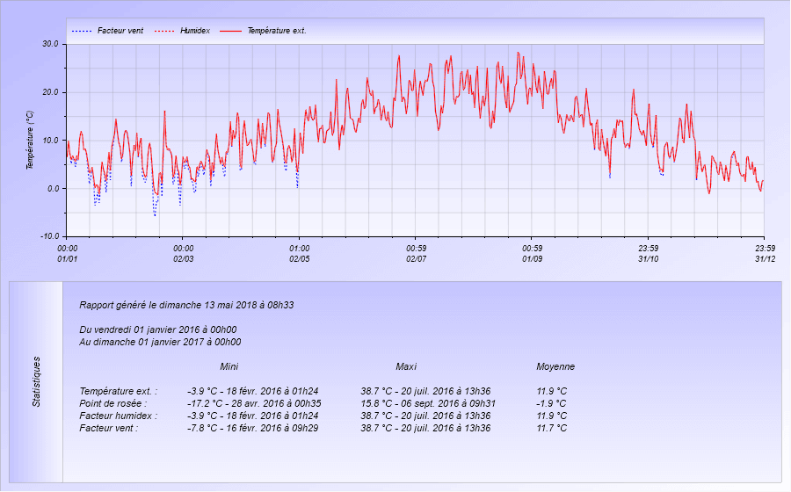Click the 01/09 x-axis date label
791x492 pixels.
[532, 258]
